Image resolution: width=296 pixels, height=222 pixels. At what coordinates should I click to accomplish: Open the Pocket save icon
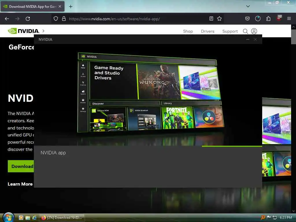point(247,18)
